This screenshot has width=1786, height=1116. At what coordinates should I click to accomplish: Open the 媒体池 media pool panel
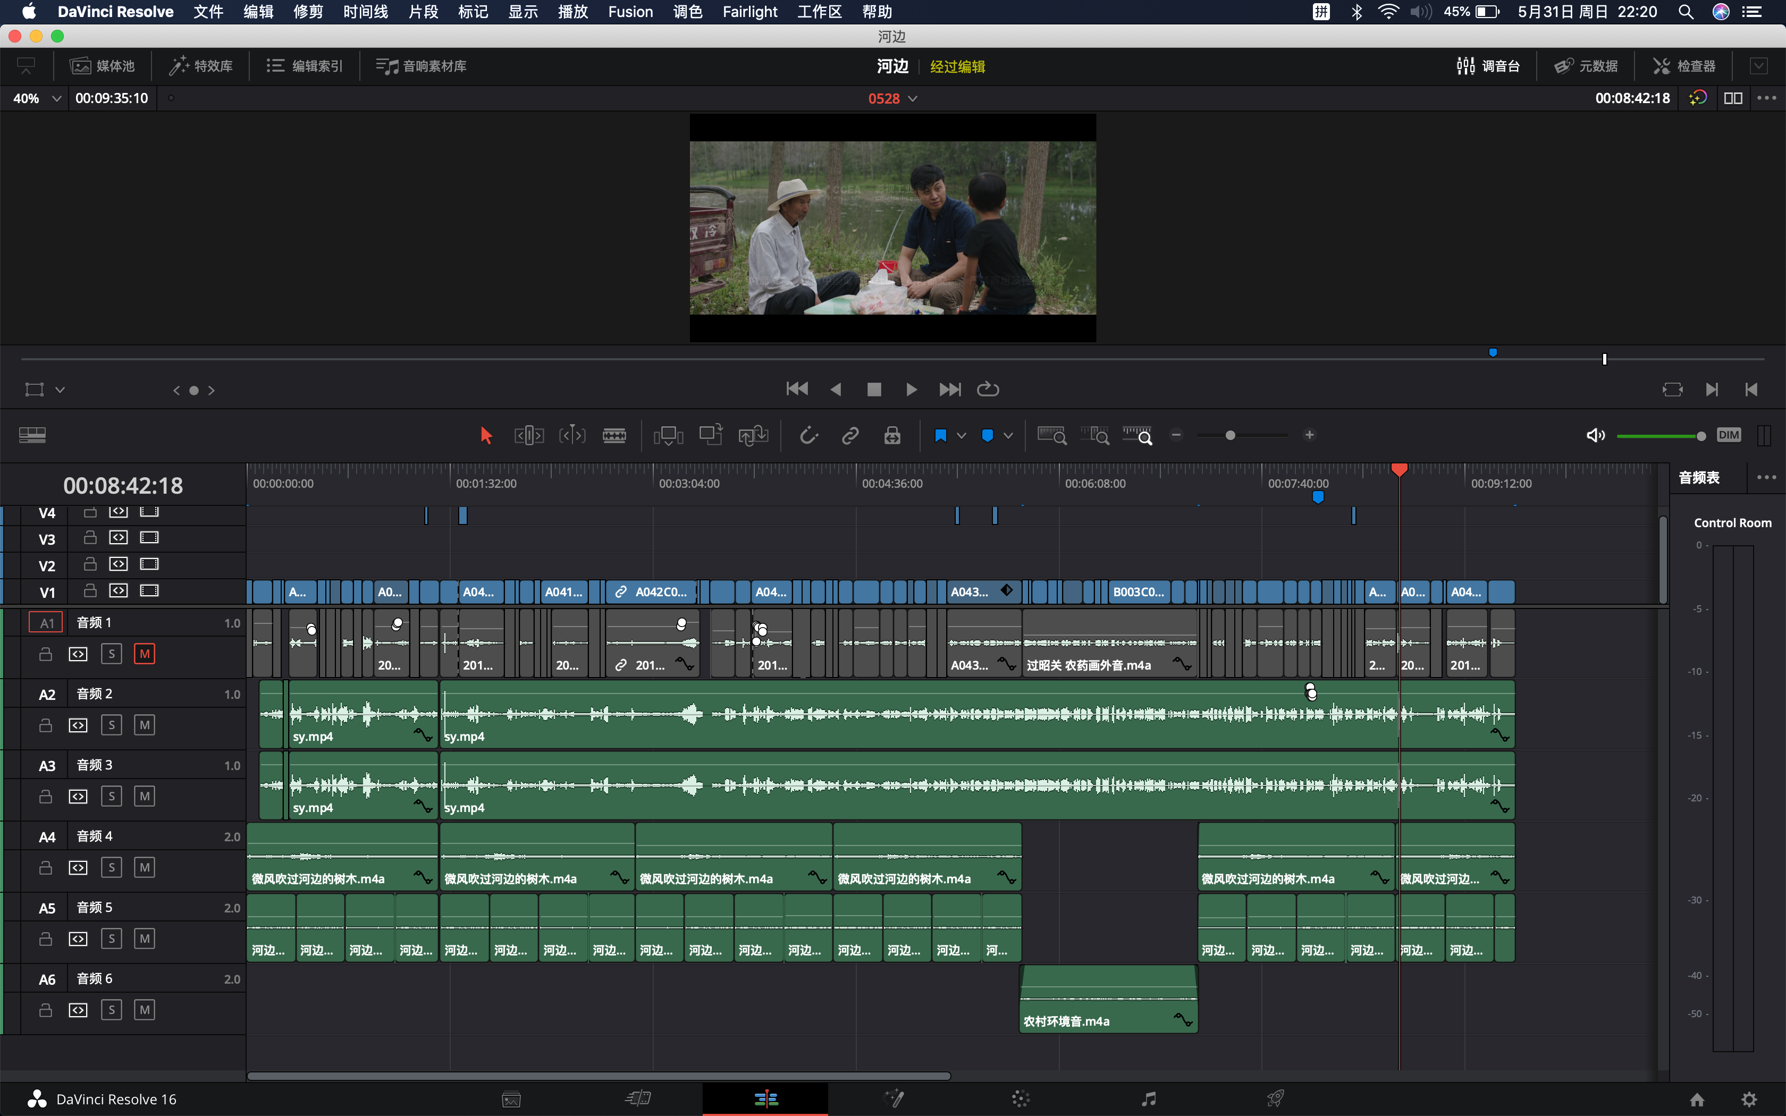click(103, 66)
